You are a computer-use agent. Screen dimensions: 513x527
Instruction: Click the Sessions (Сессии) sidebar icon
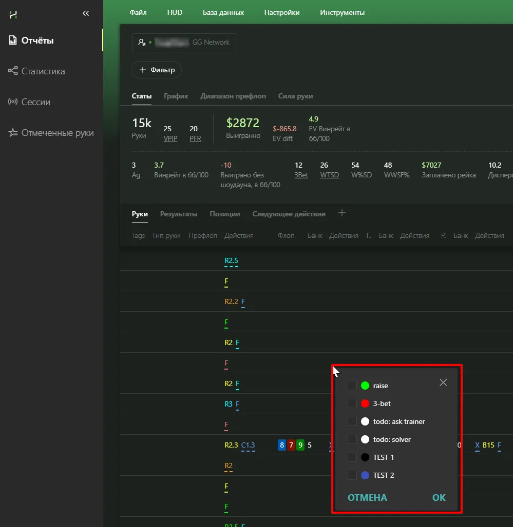13,102
